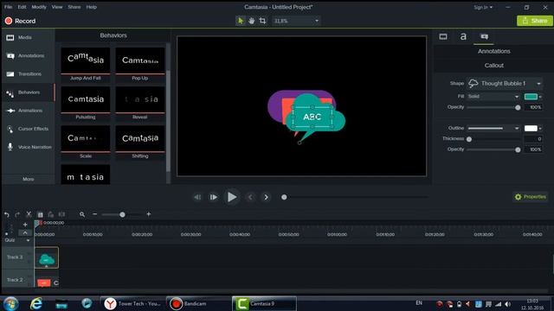Screen dimensions: 554x311
Task: Open the File menu
Action: 8,7
